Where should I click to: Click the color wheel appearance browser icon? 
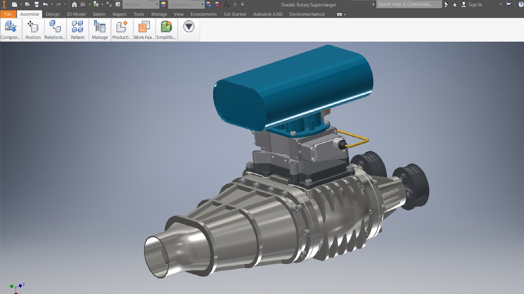click(x=163, y=4)
